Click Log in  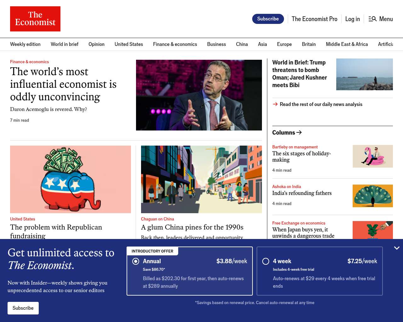point(353,19)
